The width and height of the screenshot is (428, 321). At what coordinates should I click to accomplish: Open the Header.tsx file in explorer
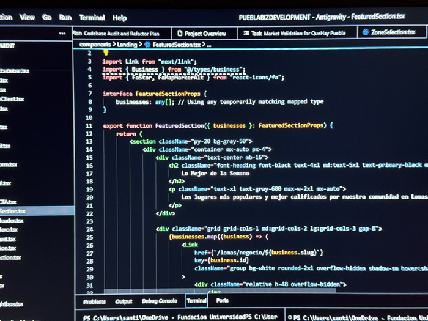pos(12,220)
